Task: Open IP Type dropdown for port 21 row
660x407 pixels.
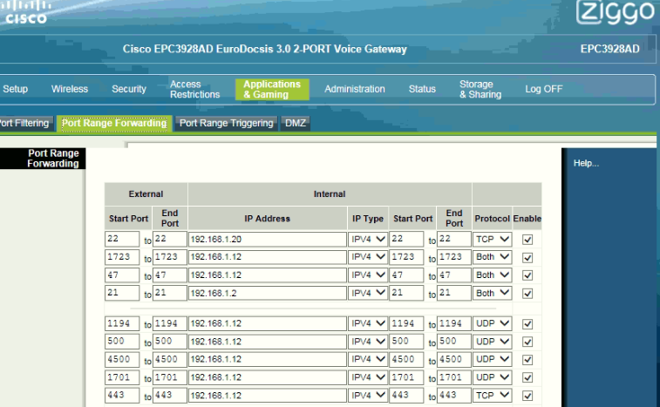Action: (368, 293)
